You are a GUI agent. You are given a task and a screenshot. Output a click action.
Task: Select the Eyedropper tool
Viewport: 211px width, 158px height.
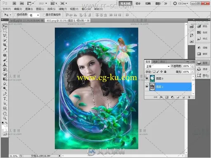tap(5, 50)
